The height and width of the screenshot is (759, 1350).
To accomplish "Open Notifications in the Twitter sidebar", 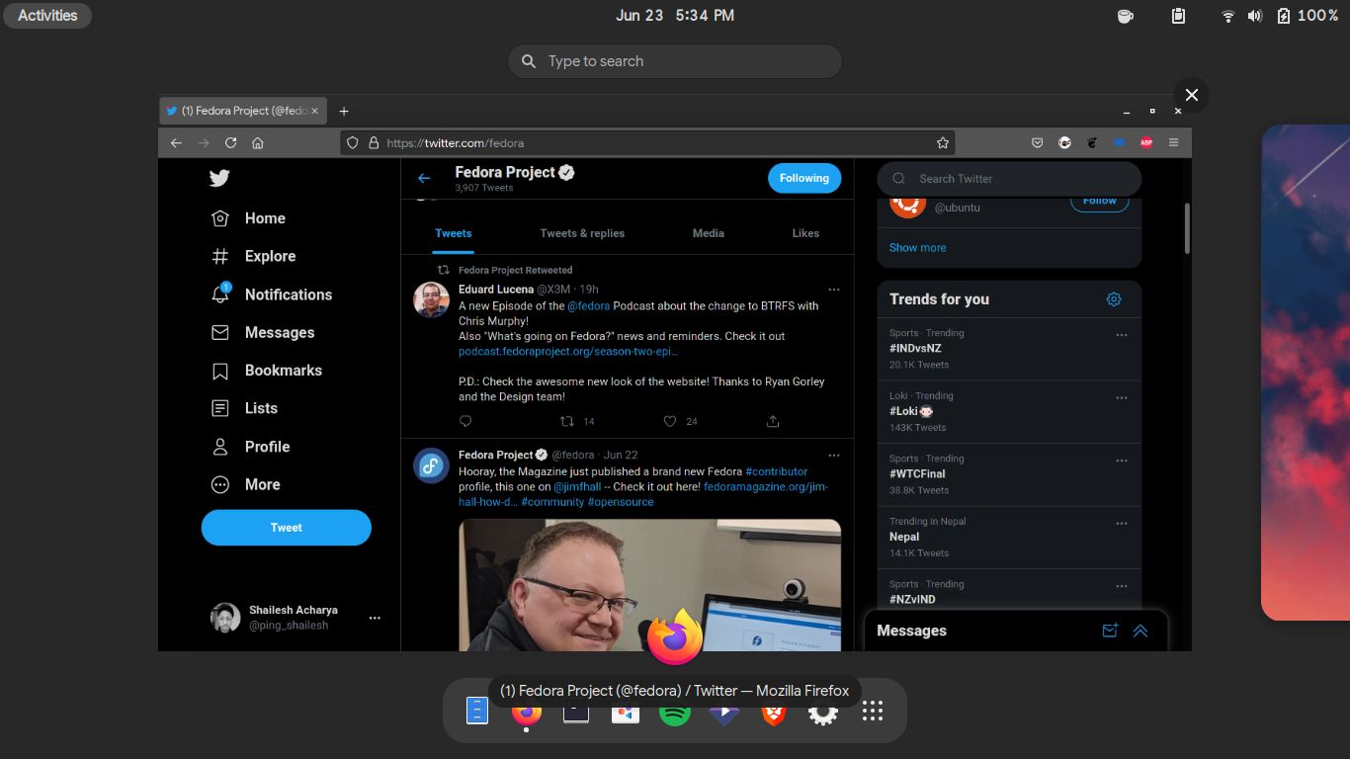I will 288,294.
